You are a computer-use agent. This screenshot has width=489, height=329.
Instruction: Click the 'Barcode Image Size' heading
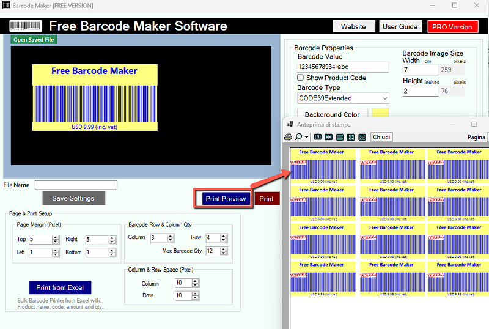[433, 53]
